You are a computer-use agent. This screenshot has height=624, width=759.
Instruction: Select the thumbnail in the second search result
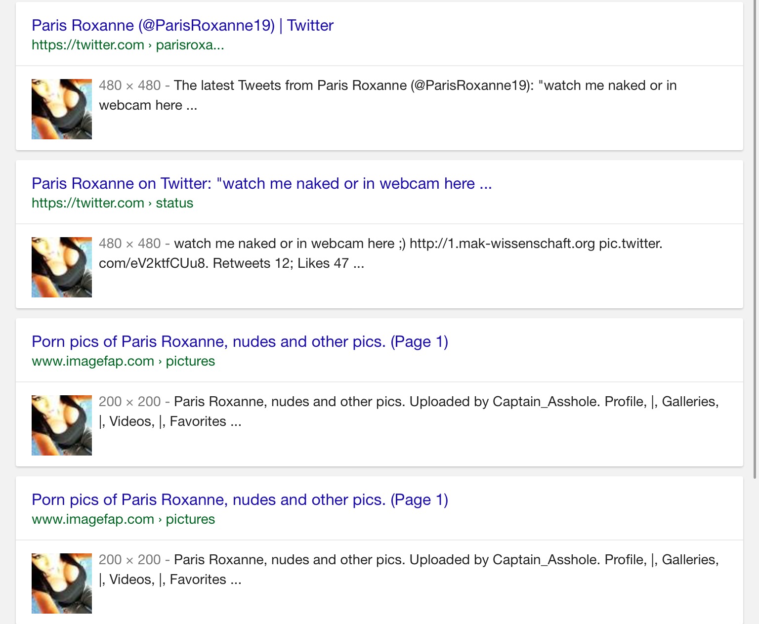(x=62, y=267)
